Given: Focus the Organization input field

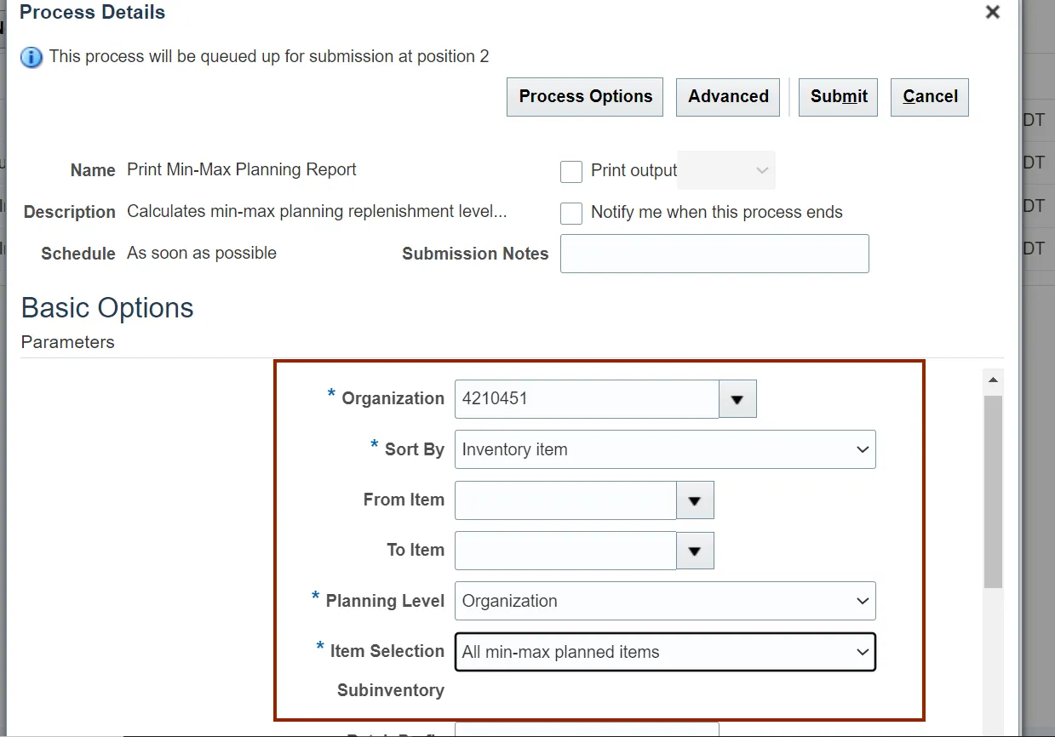Looking at the screenshot, I should pos(587,399).
